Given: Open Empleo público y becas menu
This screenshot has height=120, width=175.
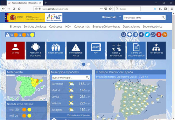Looking at the screenshot, I should [x=106, y=27].
